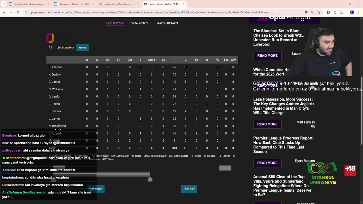Image resolution: width=363 pixels, height=204 pixels.
Task: Open a new browser tab
Action: coord(190,4)
